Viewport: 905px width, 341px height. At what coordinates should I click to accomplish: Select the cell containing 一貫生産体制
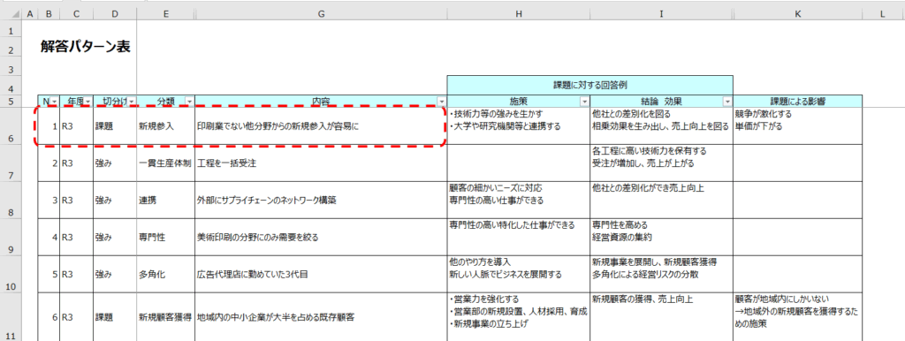pos(165,163)
